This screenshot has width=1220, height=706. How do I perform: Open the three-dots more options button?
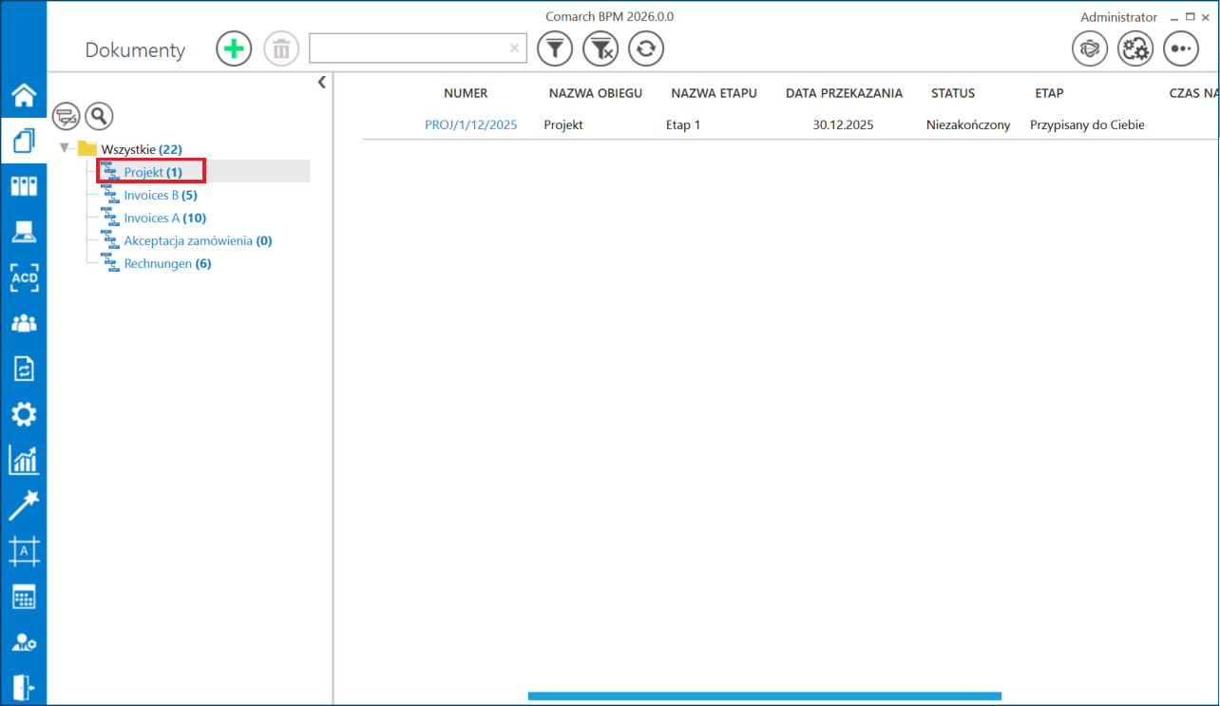pos(1180,48)
